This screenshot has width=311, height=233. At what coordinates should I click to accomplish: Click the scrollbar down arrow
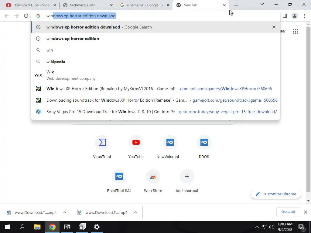coord(308,201)
